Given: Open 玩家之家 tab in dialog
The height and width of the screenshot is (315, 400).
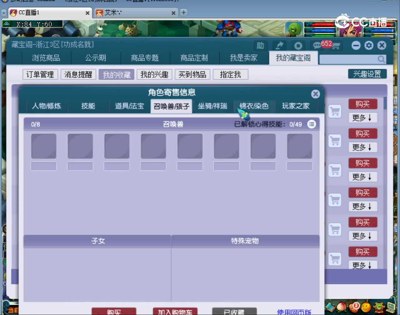Looking at the screenshot, I should click(296, 106).
